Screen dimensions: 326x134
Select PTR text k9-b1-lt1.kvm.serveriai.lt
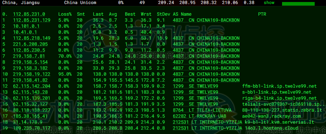pos(279,122)
